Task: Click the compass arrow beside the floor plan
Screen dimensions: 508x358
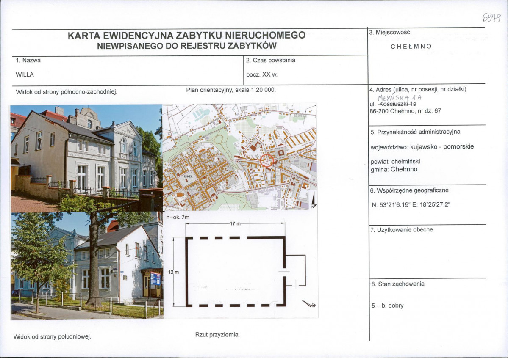Action: coord(309,303)
